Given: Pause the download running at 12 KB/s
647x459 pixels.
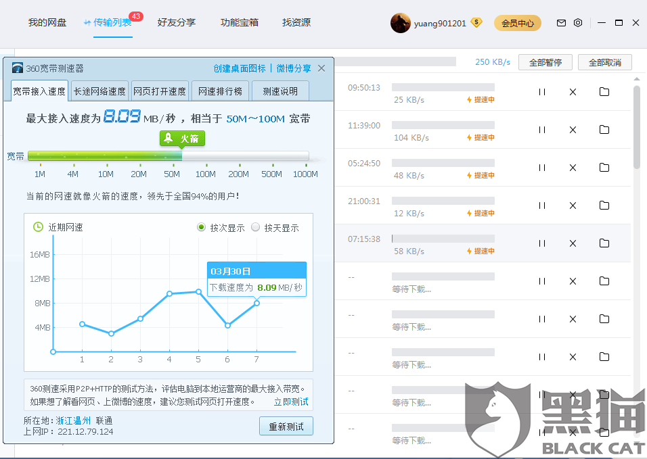Looking at the screenshot, I should coord(542,206).
